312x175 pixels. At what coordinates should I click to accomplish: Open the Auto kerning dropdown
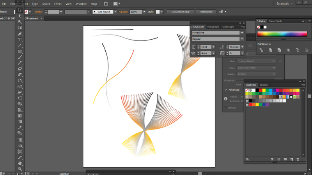213,53
